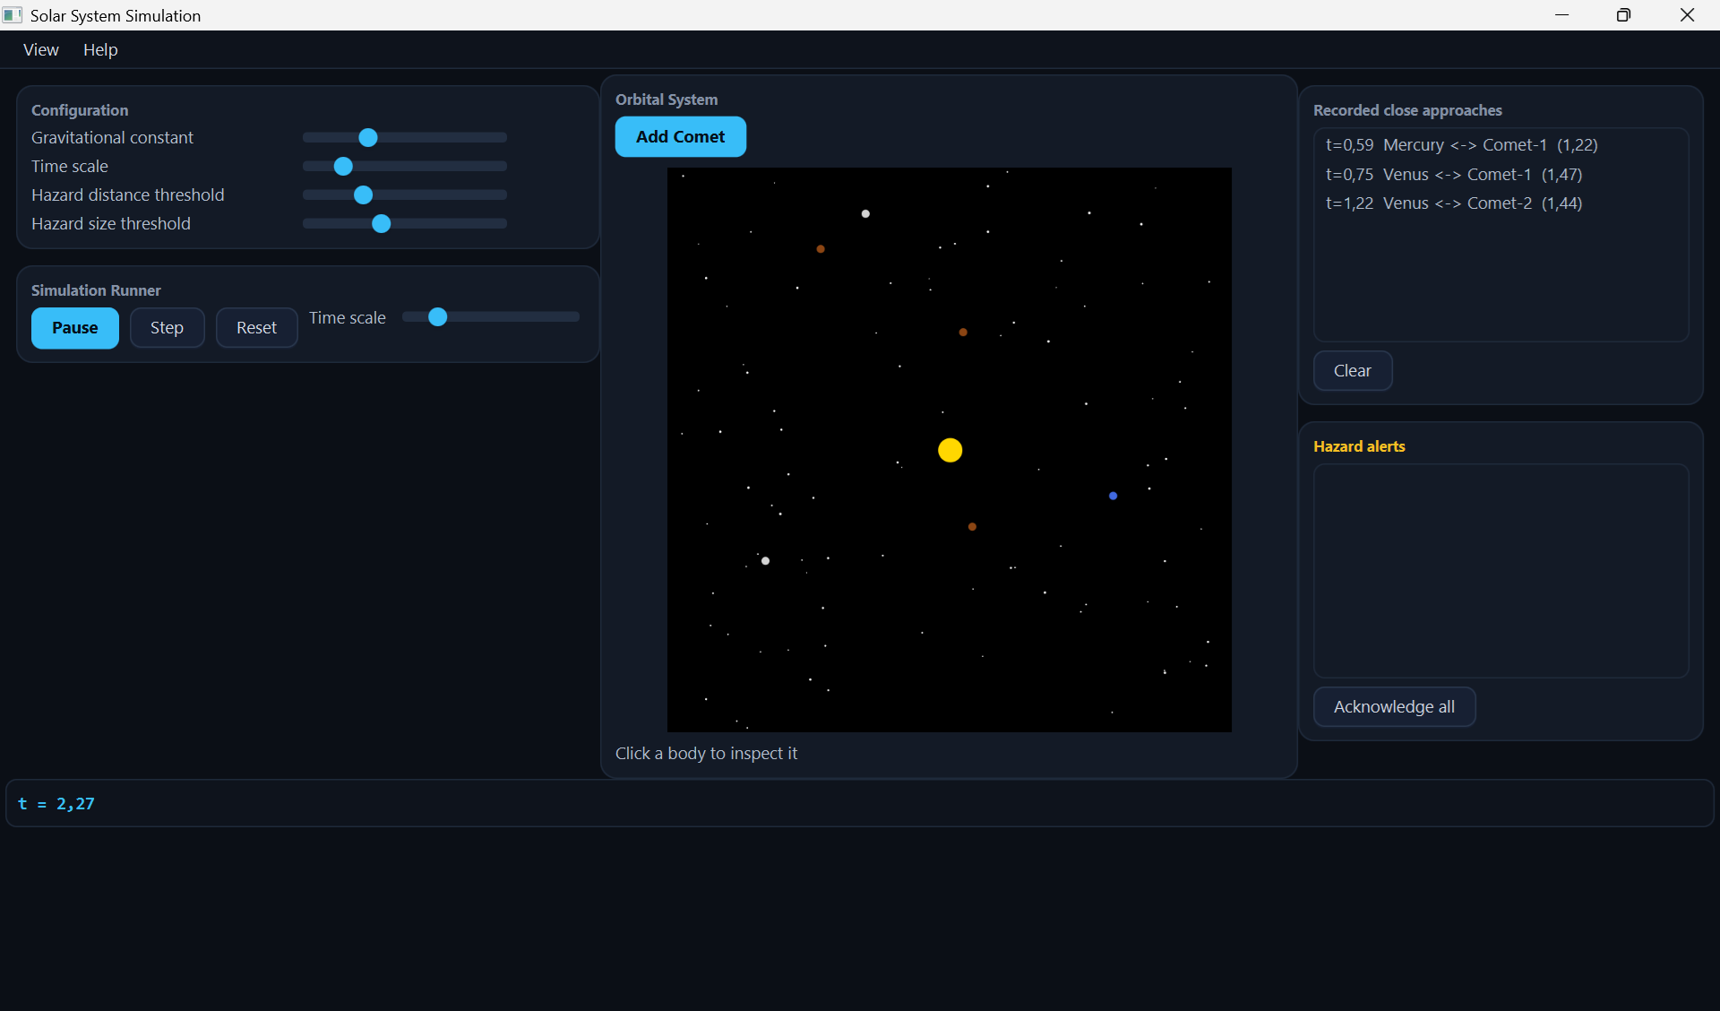Click Acknowledge all button
Image resolution: width=1720 pixels, height=1011 pixels.
point(1394,707)
